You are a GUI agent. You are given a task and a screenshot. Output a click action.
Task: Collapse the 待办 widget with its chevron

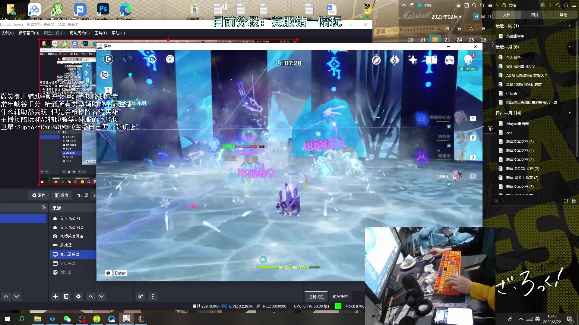coord(404,5)
